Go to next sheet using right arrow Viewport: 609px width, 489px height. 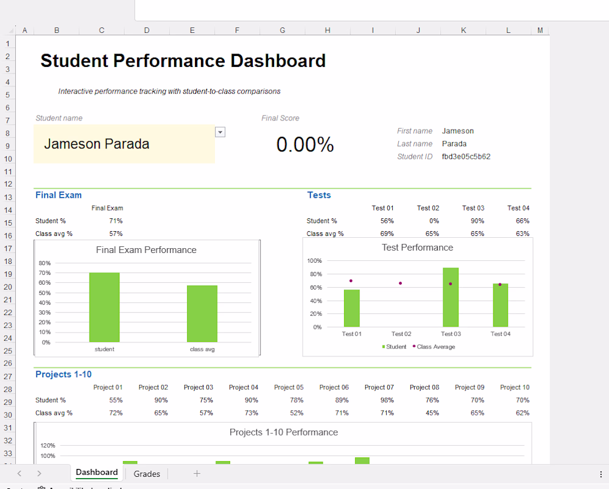(x=39, y=473)
